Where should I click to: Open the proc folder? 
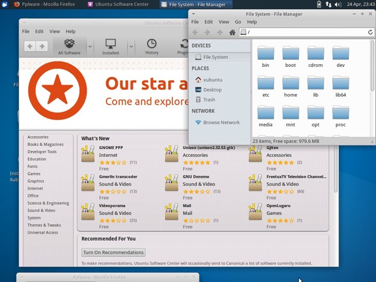[340, 116]
